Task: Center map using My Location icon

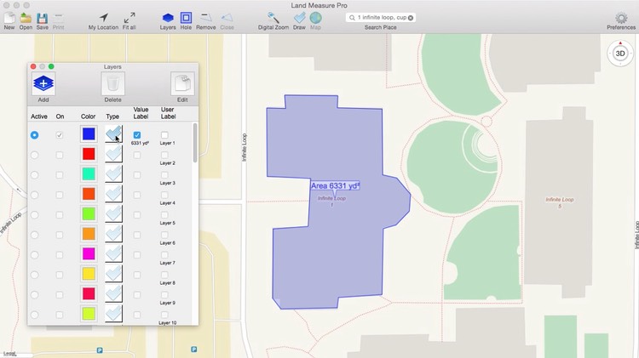Action: [103, 17]
